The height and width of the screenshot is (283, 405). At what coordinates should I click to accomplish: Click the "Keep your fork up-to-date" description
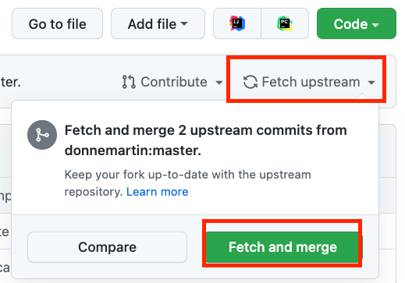click(x=187, y=183)
